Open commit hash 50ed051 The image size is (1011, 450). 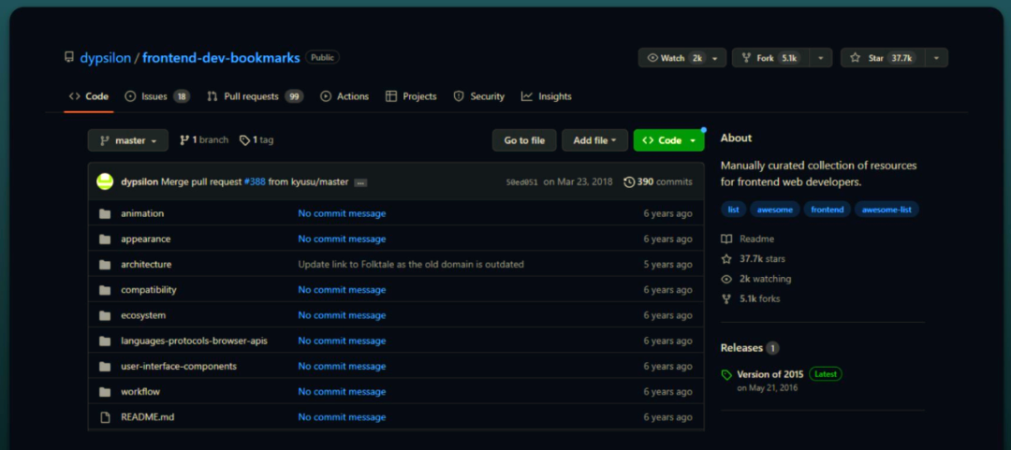tap(521, 182)
